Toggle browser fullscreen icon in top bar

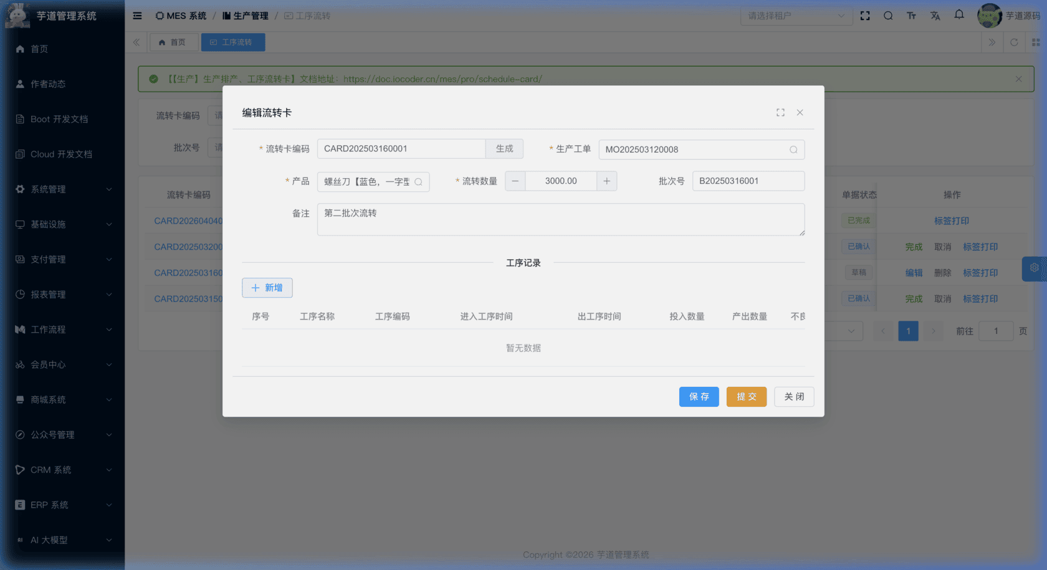[865, 16]
